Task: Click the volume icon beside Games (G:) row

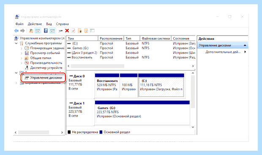Action: pyautogui.click(x=69, y=48)
